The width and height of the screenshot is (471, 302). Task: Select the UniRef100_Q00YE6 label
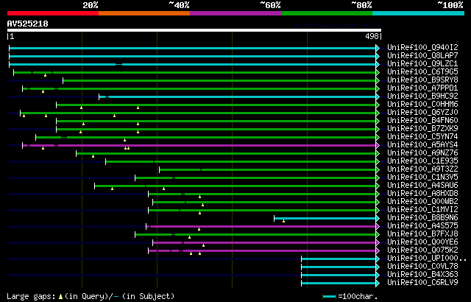coord(422,242)
